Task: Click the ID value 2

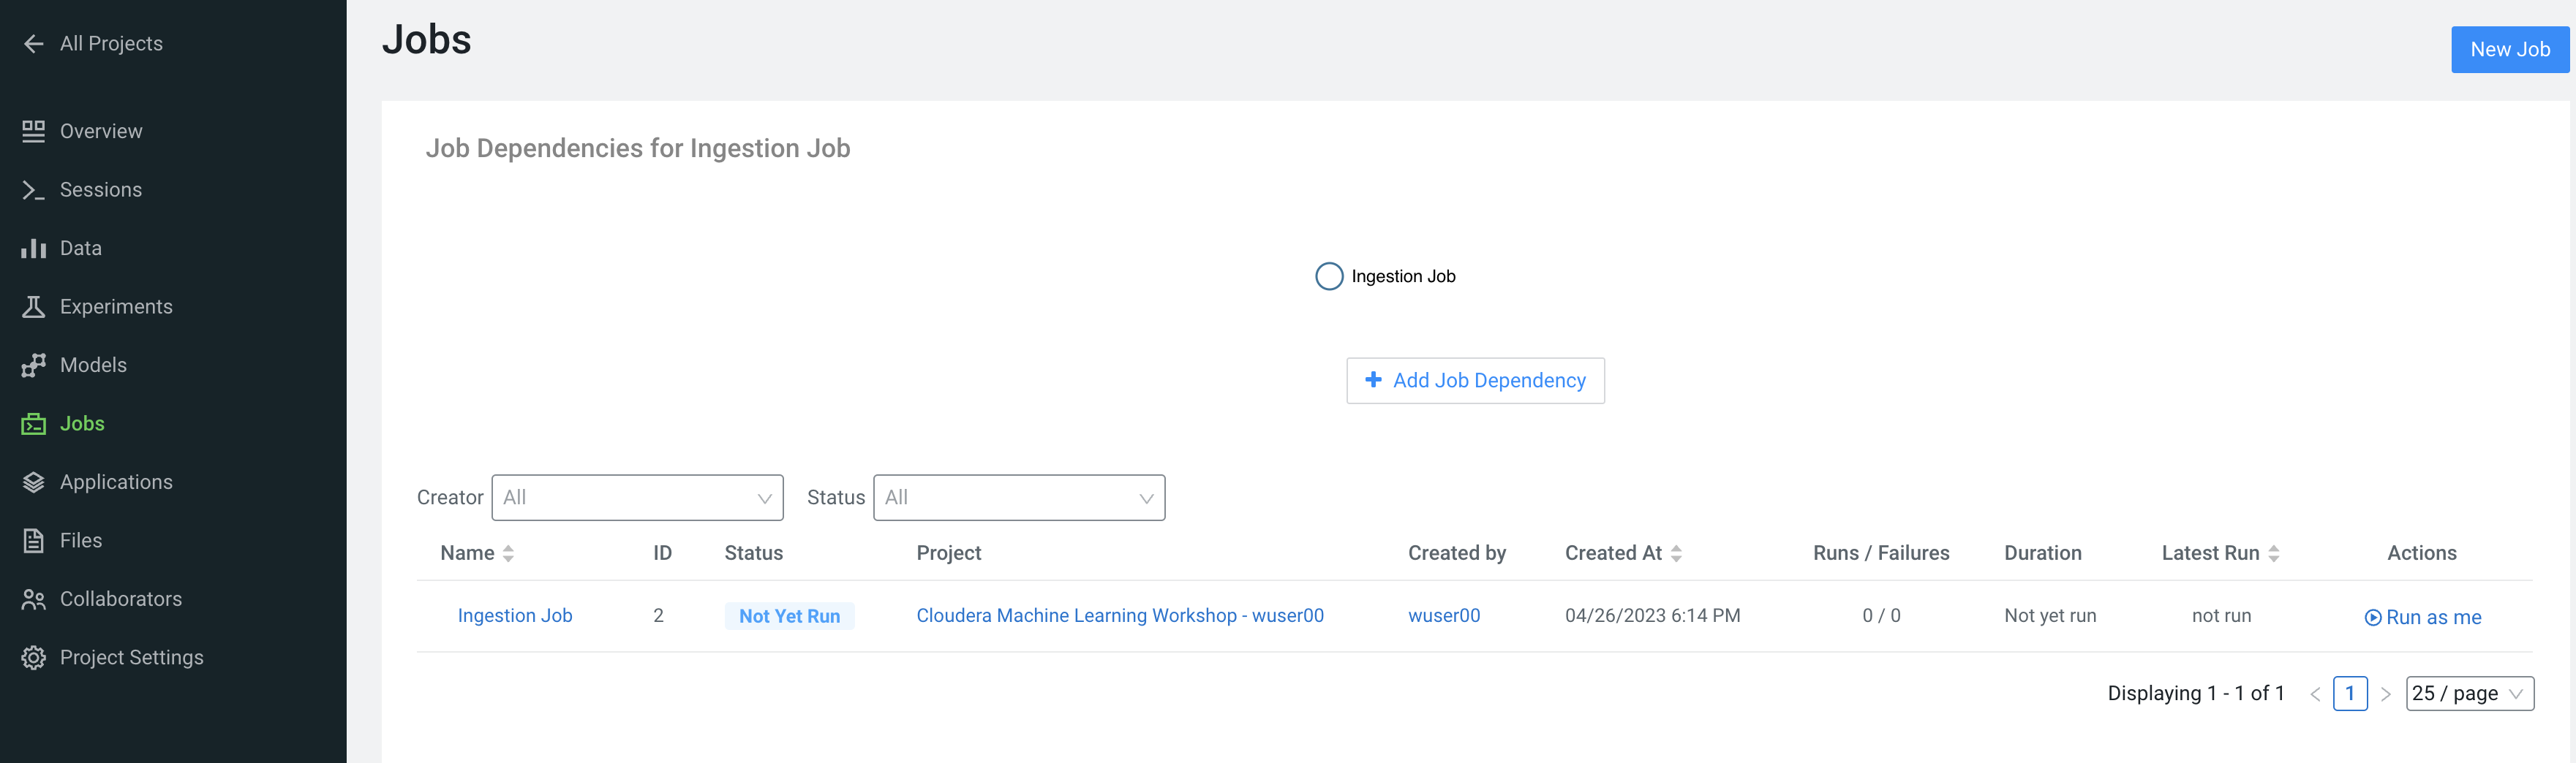Action: [x=658, y=616]
